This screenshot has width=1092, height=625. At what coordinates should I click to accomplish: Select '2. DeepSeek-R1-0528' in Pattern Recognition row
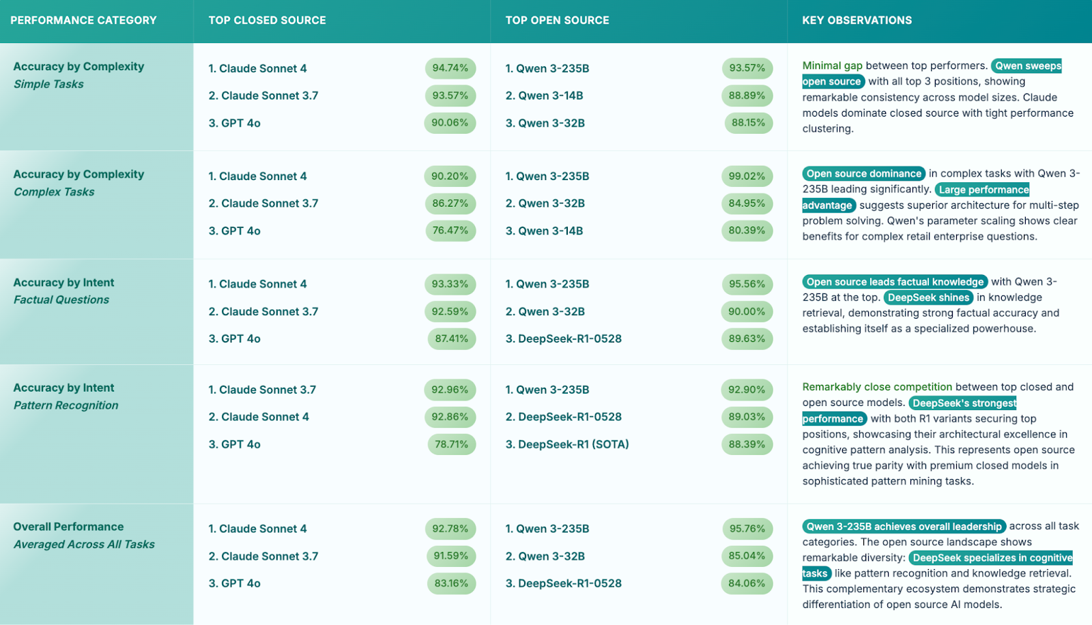(x=563, y=417)
